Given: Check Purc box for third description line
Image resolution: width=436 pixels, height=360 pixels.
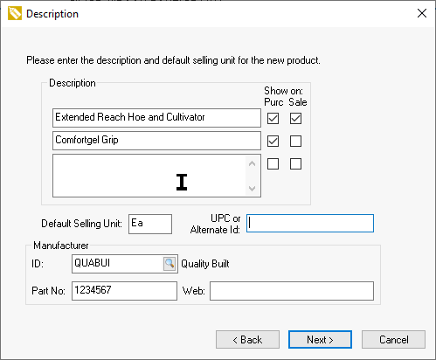Looking at the screenshot, I should click(x=273, y=164).
